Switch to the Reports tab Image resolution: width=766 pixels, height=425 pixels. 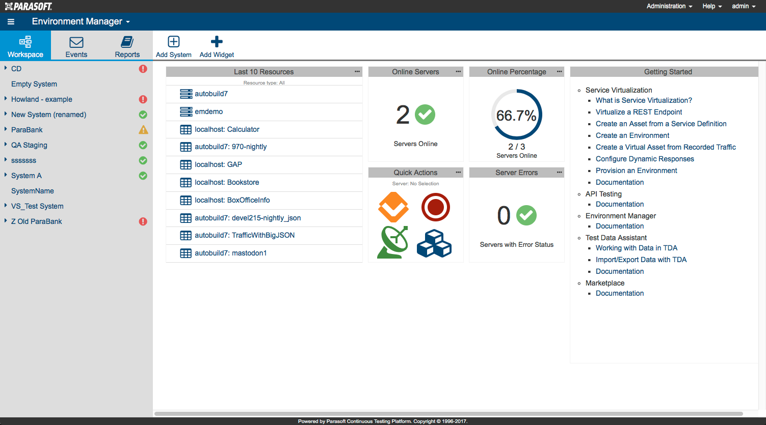pos(127,46)
